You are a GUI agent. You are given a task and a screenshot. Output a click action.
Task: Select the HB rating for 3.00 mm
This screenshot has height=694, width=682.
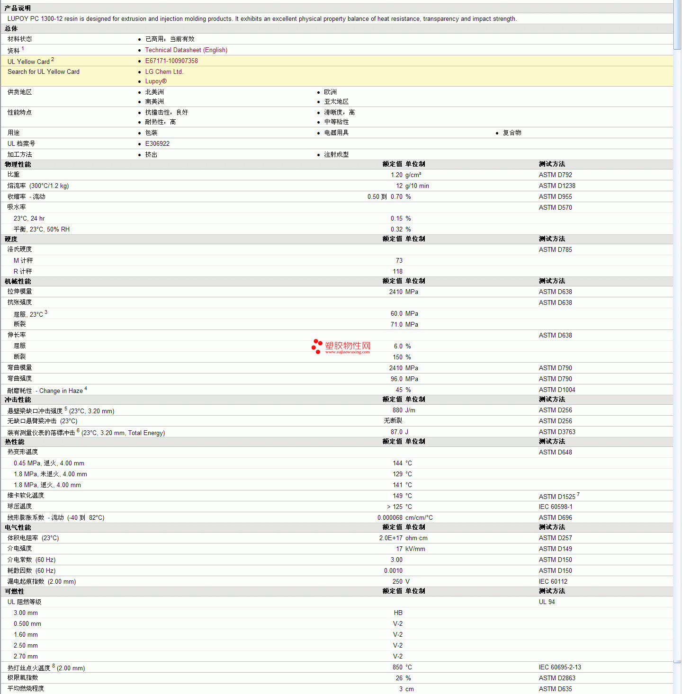tap(398, 613)
